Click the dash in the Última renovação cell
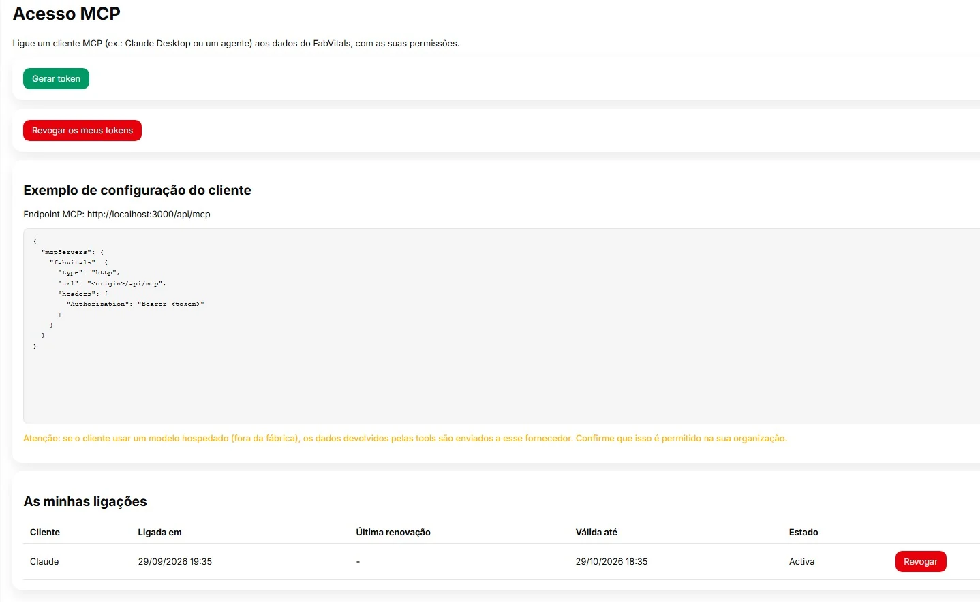The height and width of the screenshot is (602, 980). point(358,562)
